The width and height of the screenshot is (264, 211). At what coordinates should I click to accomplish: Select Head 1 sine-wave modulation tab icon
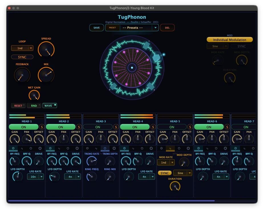(x=22, y=148)
